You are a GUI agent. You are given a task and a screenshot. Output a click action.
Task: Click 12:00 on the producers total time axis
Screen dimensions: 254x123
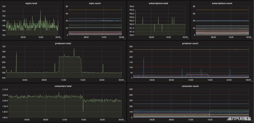click(x=63, y=80)
